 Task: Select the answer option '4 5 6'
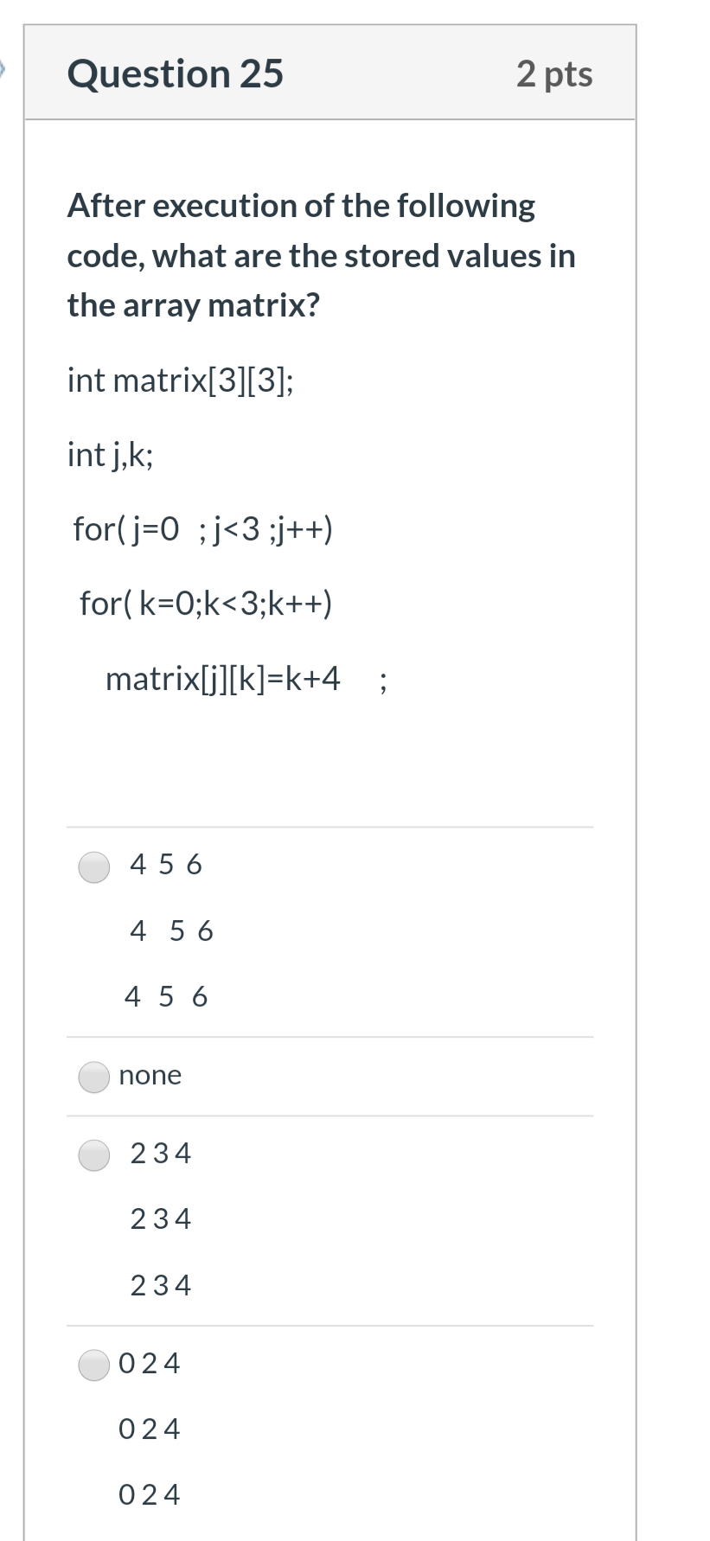point(93,867)
